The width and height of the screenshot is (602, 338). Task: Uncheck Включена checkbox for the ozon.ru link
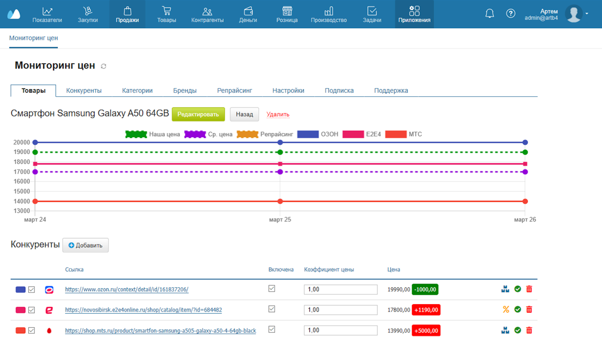click(x=272, y=289)
